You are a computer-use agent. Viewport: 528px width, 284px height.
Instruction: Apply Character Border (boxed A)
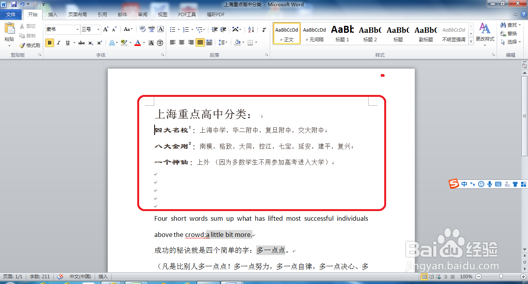(x=160, y=29)
